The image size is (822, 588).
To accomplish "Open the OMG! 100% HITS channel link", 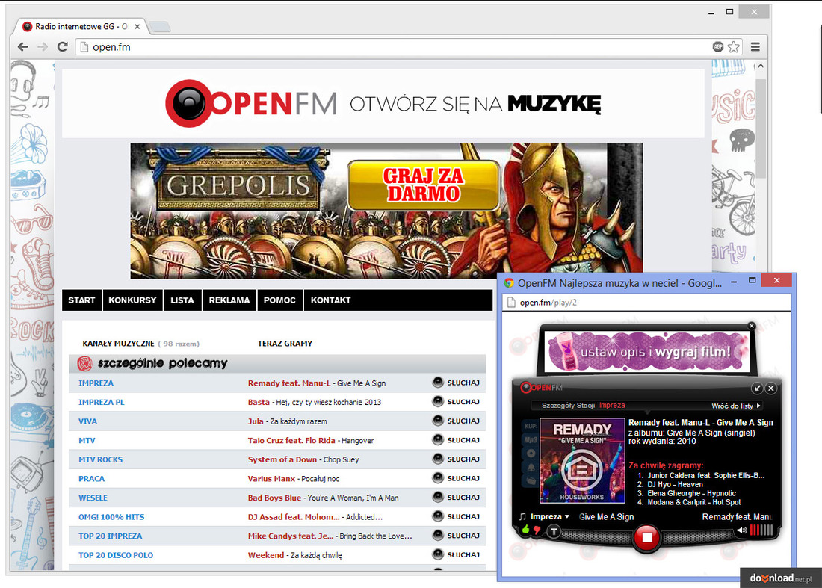I will pos(111,517).
